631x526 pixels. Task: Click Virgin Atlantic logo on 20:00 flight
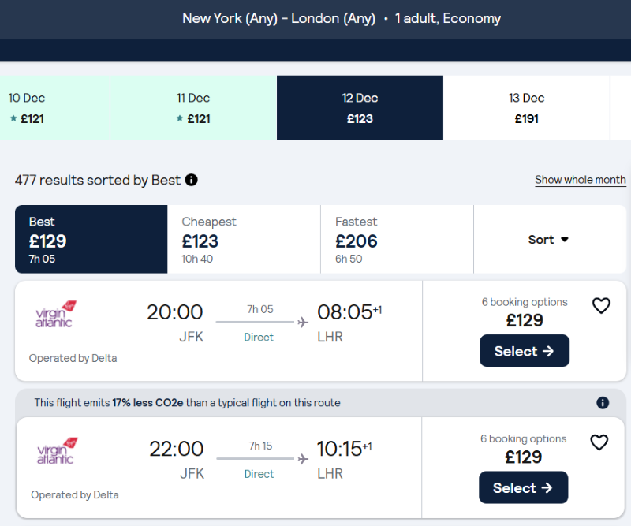point(54,314)
